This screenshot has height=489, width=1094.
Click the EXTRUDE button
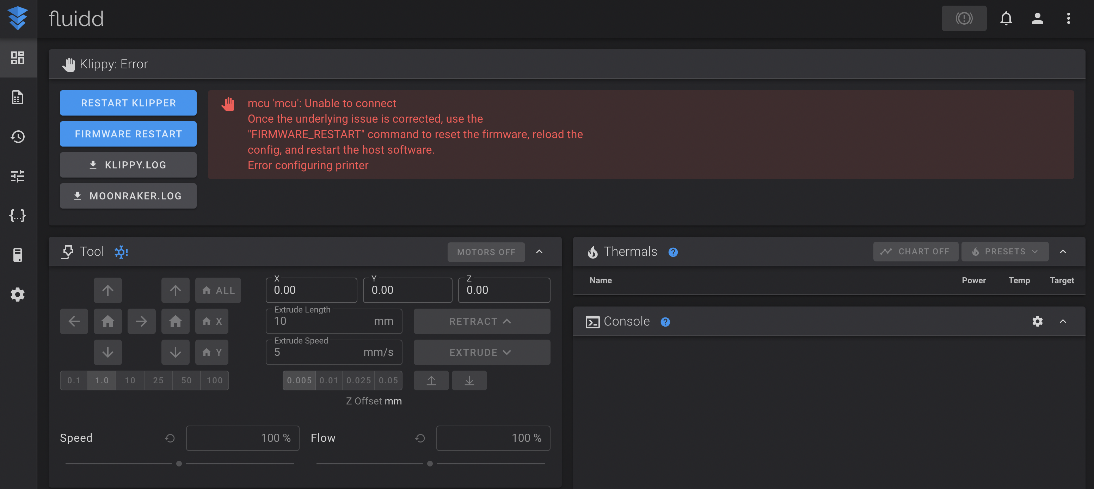point(482,352)
